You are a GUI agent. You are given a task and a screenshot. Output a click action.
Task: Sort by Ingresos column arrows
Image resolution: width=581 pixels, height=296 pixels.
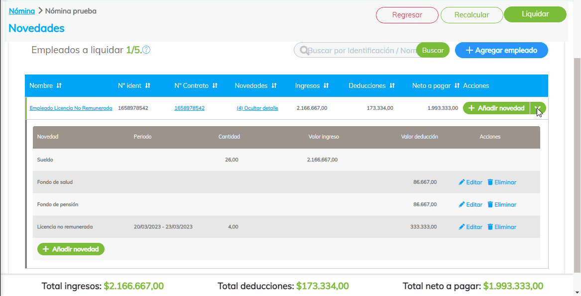(x=326, y=86)
